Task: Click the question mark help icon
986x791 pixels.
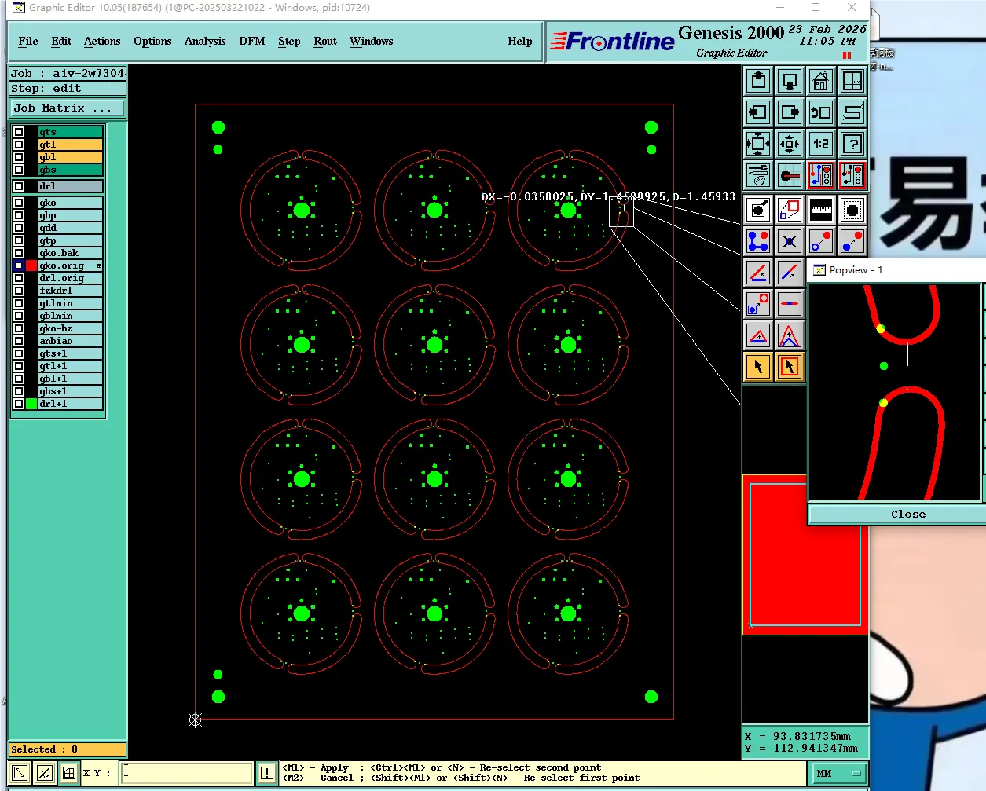Action: (x=852, y=144)
